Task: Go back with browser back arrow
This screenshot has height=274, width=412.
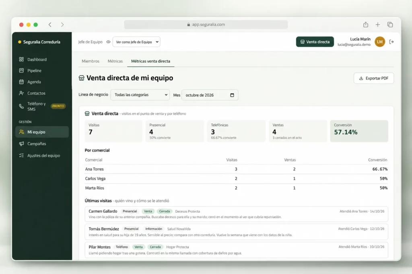Action: coord(50,25)
